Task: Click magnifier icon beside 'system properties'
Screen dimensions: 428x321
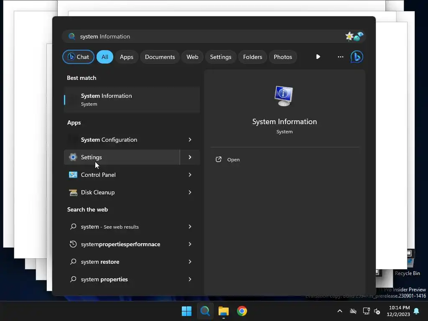Action: [x=73, y=279]
